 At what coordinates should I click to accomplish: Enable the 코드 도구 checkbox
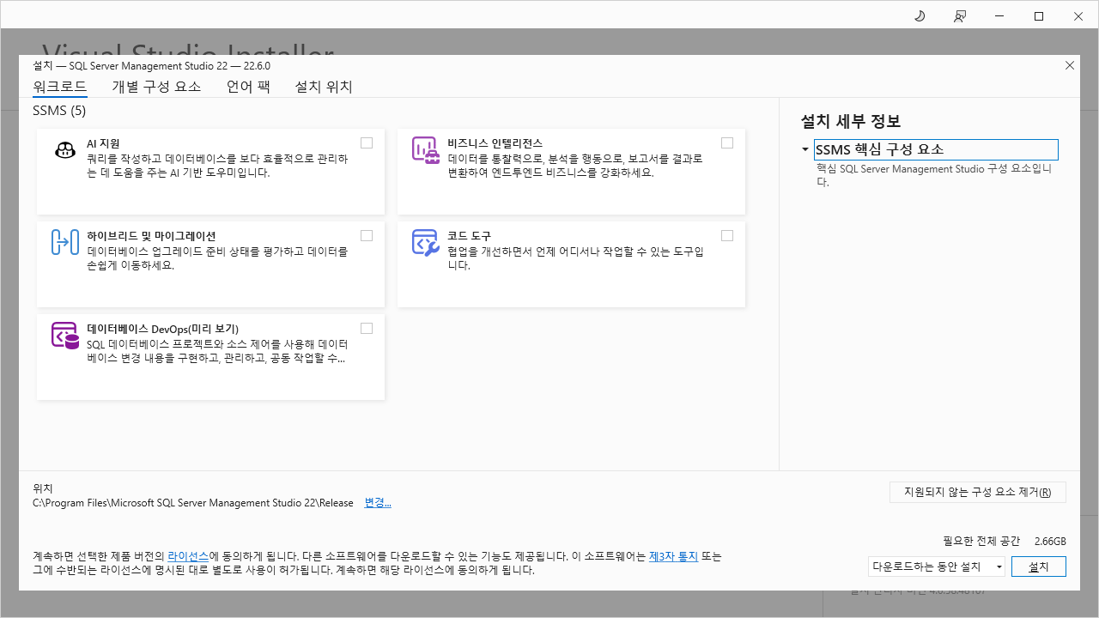click(x=727, y=235)
